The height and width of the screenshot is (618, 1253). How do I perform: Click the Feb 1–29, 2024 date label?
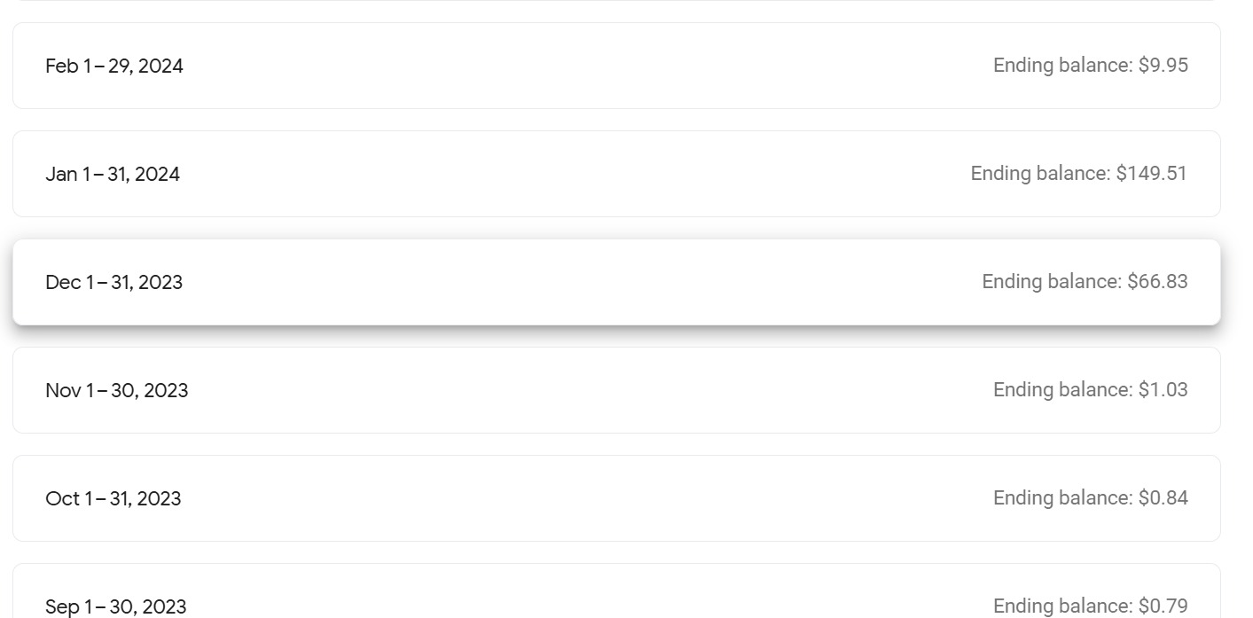click(x=114, y=66)
